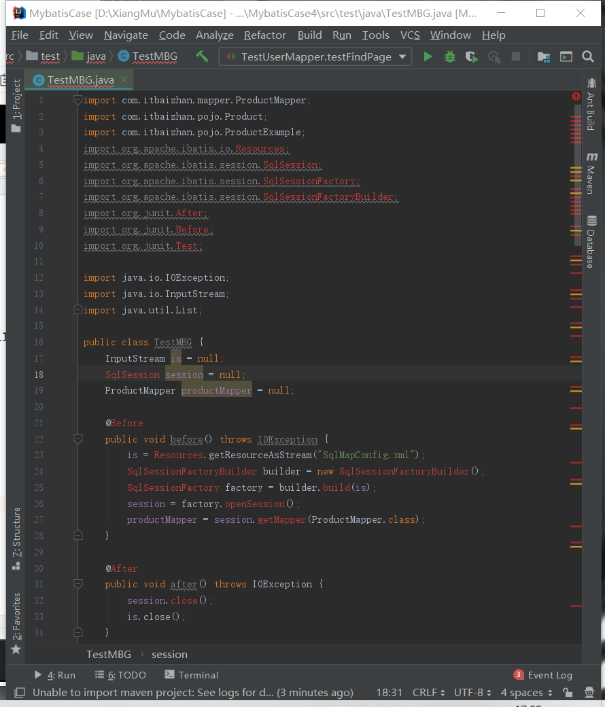Open the Run menu
Image resolution: width=605 pixels, height=707 pixels.
pyautogui.click(x=342, y=35)
